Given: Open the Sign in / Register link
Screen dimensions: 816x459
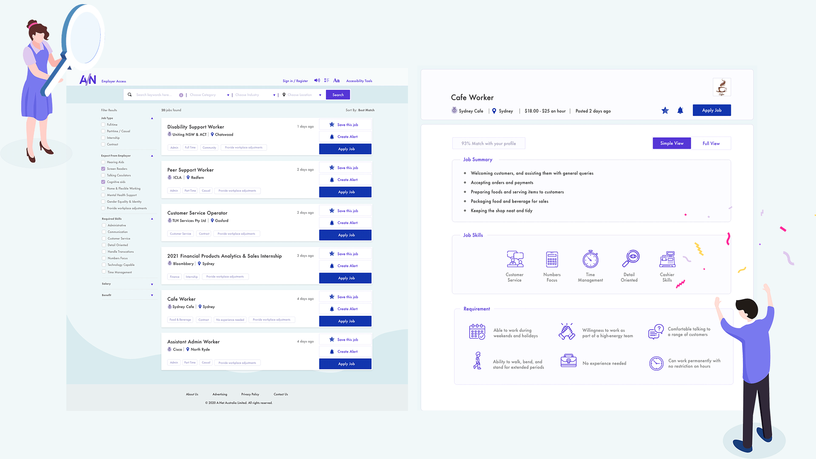Looking at the screenshot, I should click(x=295, y=81).
